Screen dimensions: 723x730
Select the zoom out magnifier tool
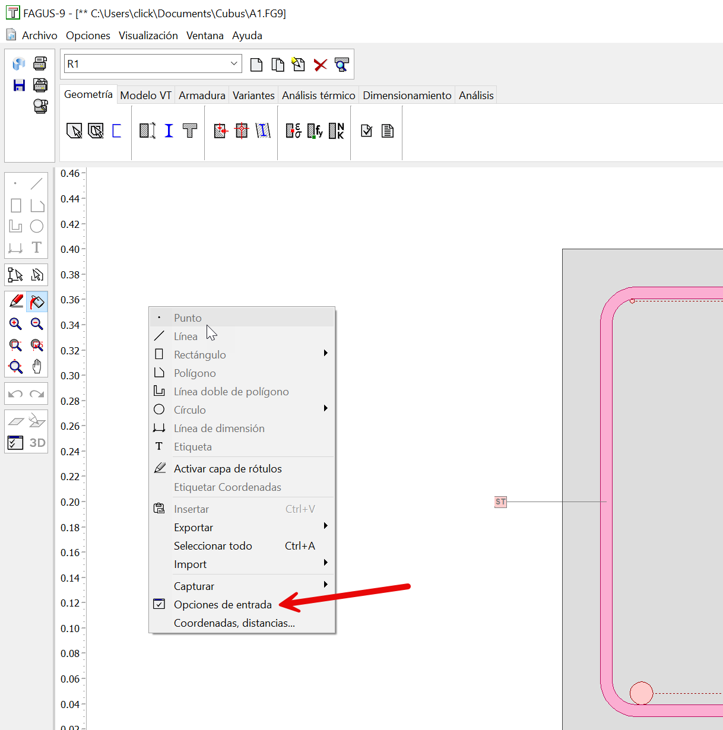37,324
